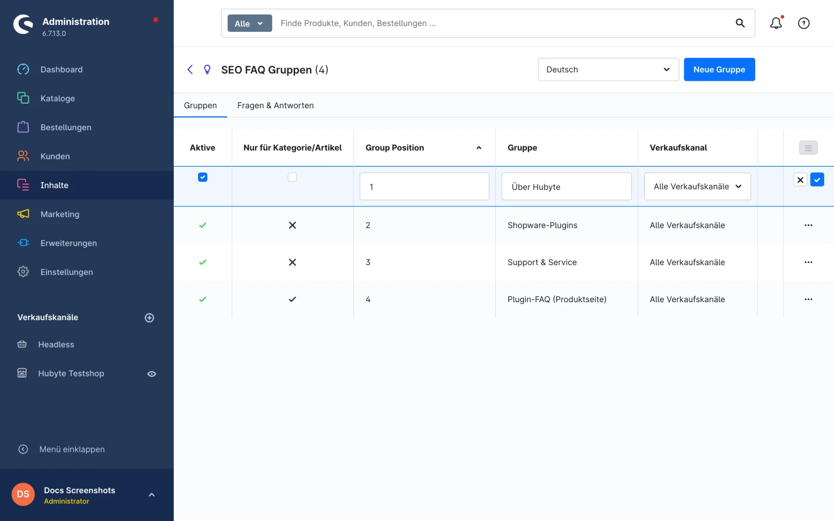Screen dimensions: 834x521
Task: Open actions menu for Support & Service row
Action: [x=808, y=262]
